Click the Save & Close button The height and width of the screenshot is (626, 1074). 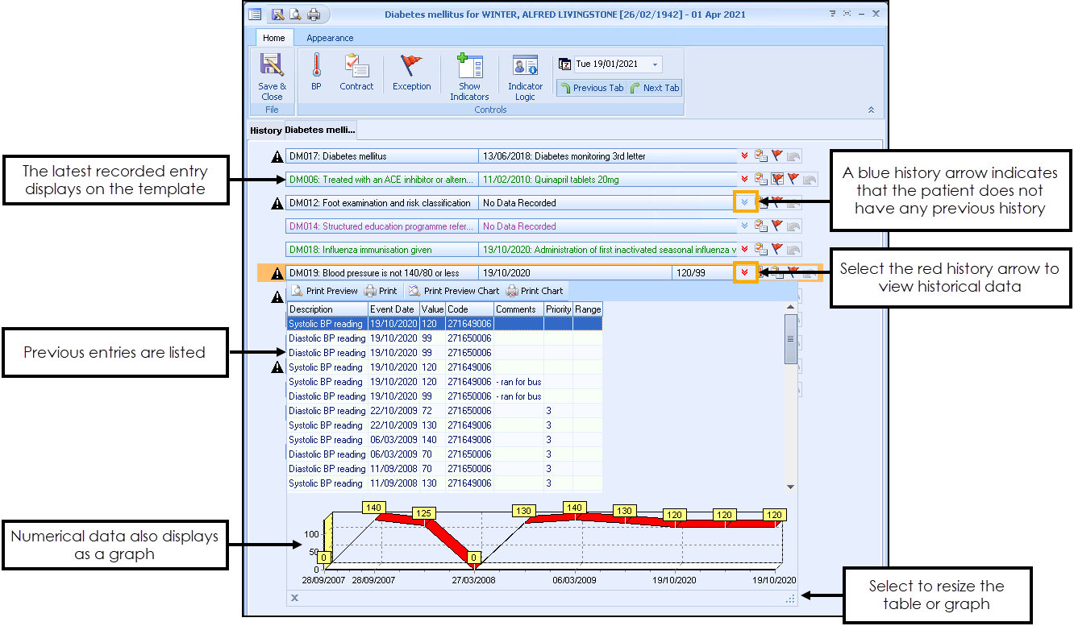point(272,77)
